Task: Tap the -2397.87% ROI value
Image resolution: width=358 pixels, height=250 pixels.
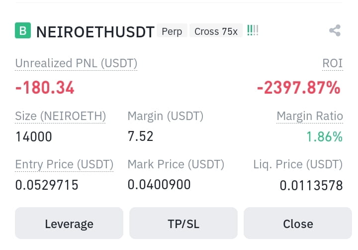Action: pos(299,88)
